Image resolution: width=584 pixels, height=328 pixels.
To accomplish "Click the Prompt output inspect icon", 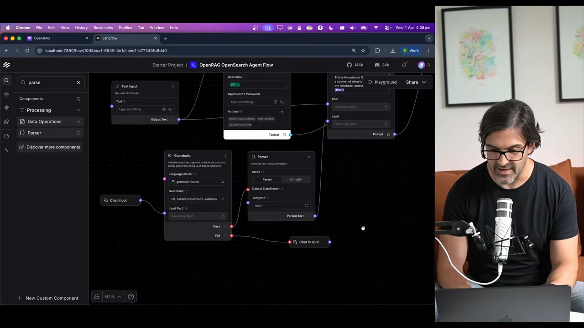I will [x=388, y=134].
